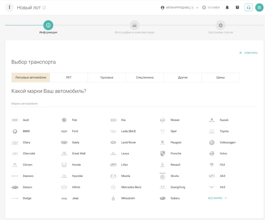Open the three-dot main menu
This screenshot has height=220, width=265.
point(10,8)
